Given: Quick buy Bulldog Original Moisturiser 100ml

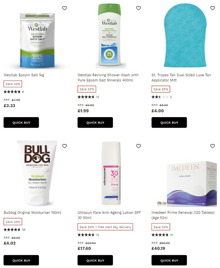Looking at the screenshot, I should click(21, 260).
